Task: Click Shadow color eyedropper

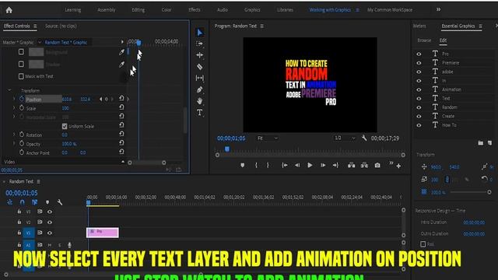Action: click(121, 64)
